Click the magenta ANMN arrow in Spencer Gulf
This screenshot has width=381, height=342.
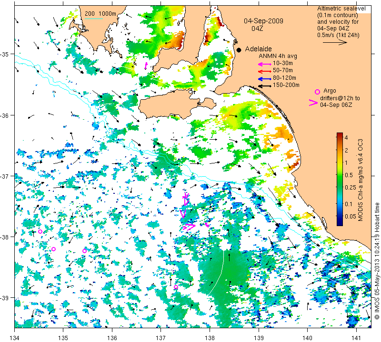(146, 66)
